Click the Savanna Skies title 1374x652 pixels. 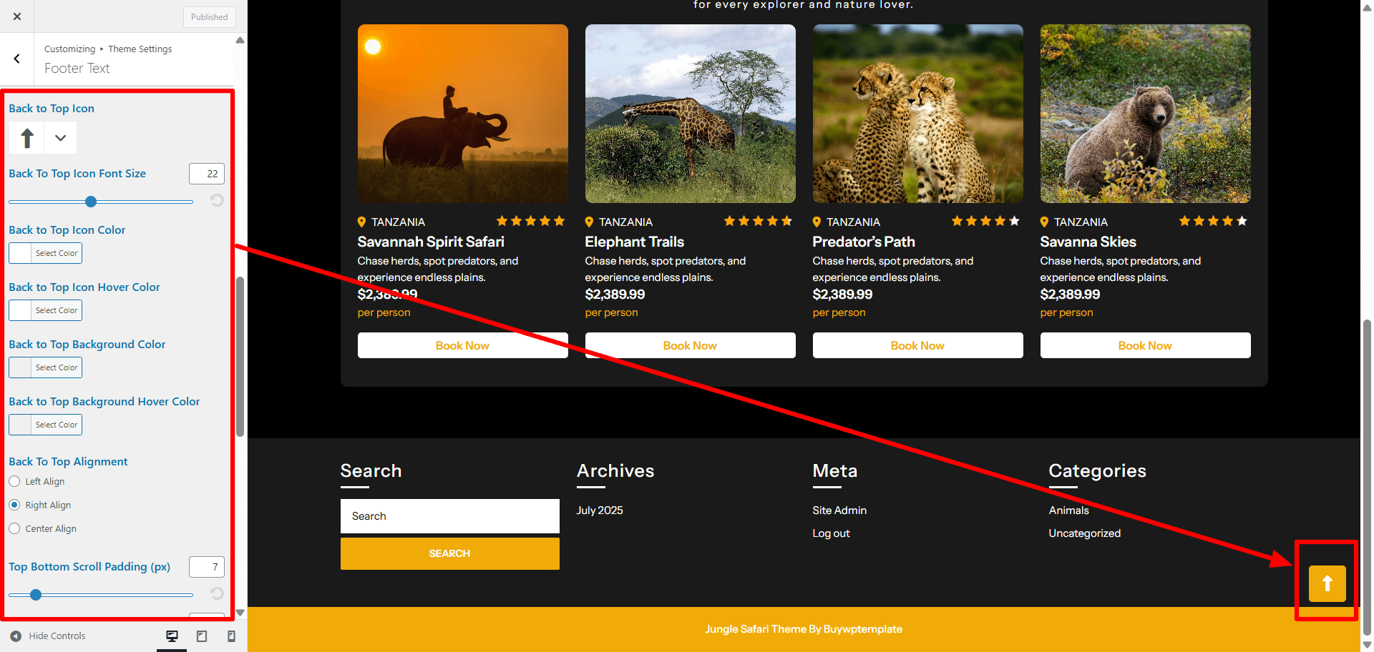click(x=1088, y=242)
